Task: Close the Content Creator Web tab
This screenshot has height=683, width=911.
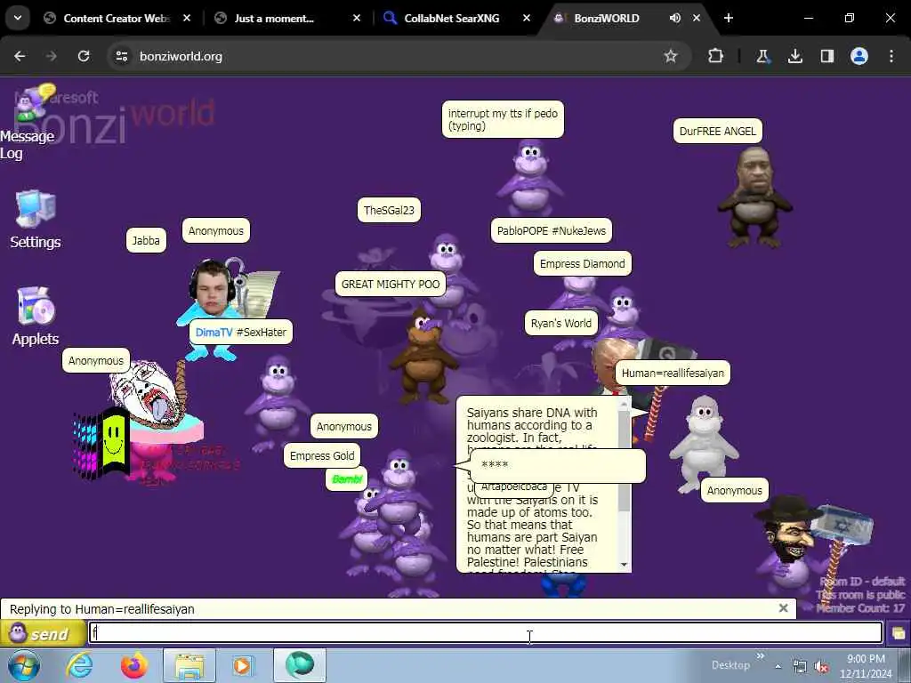Action: tap(187, 18)
